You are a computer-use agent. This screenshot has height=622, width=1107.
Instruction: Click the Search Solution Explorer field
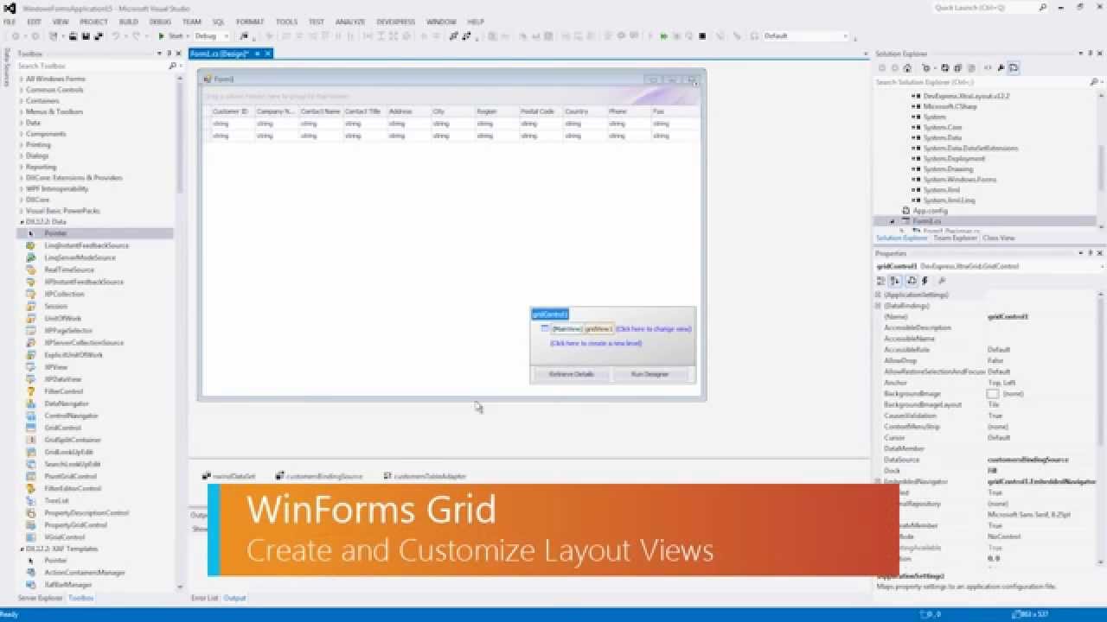(x=981, y=82)
